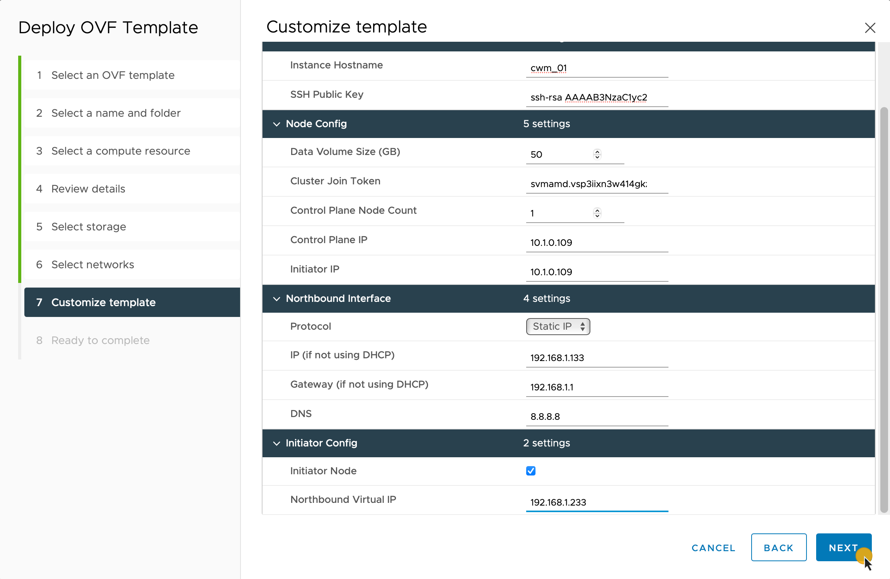Click the DNS input field

(x=597, y=416)
